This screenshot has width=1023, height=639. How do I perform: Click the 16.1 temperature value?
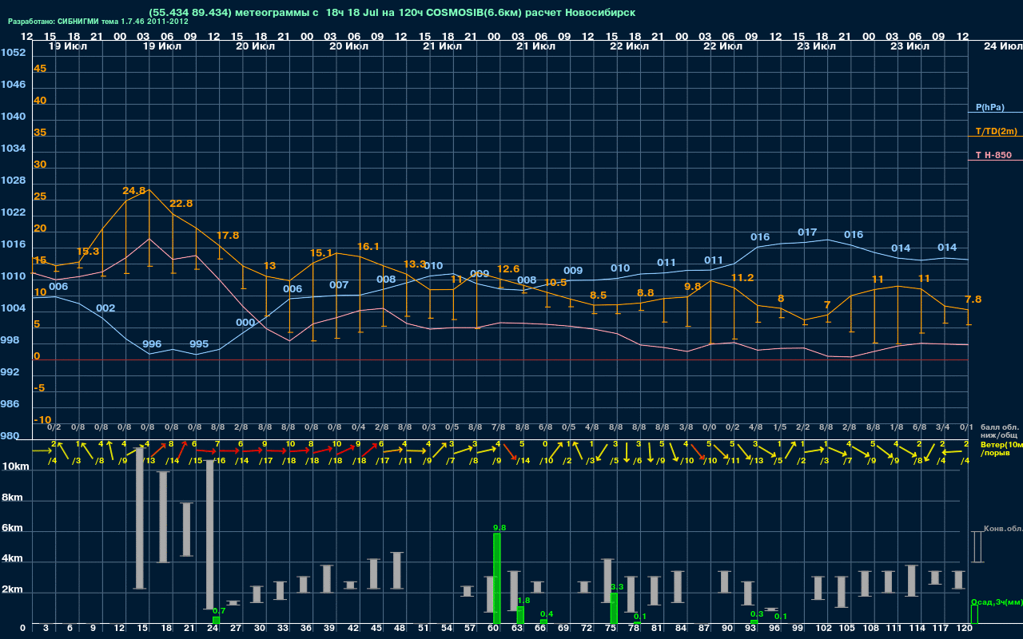[x=368, y=247]
